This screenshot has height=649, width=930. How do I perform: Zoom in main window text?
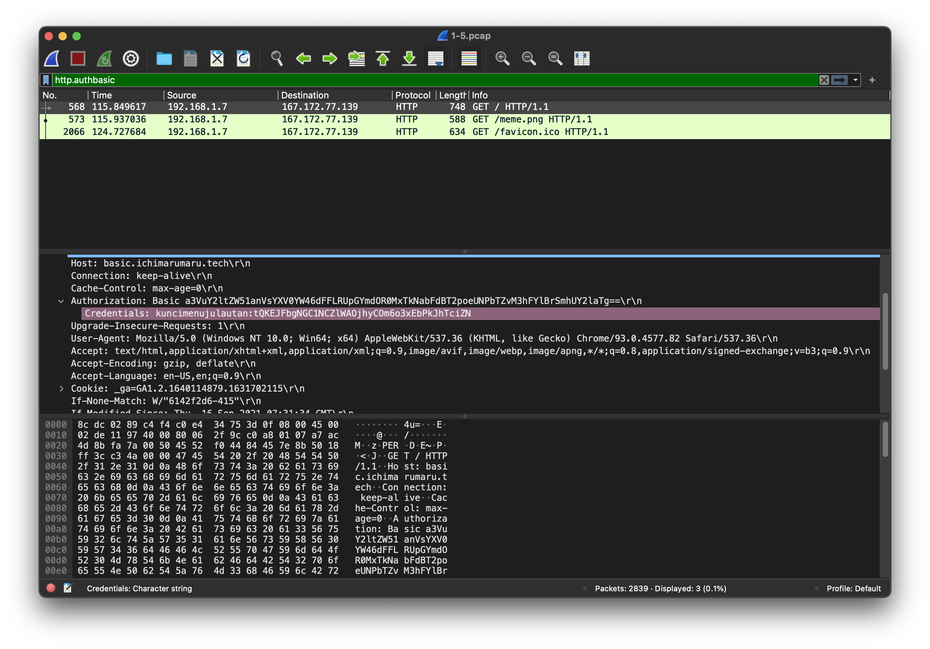(502, 58)
